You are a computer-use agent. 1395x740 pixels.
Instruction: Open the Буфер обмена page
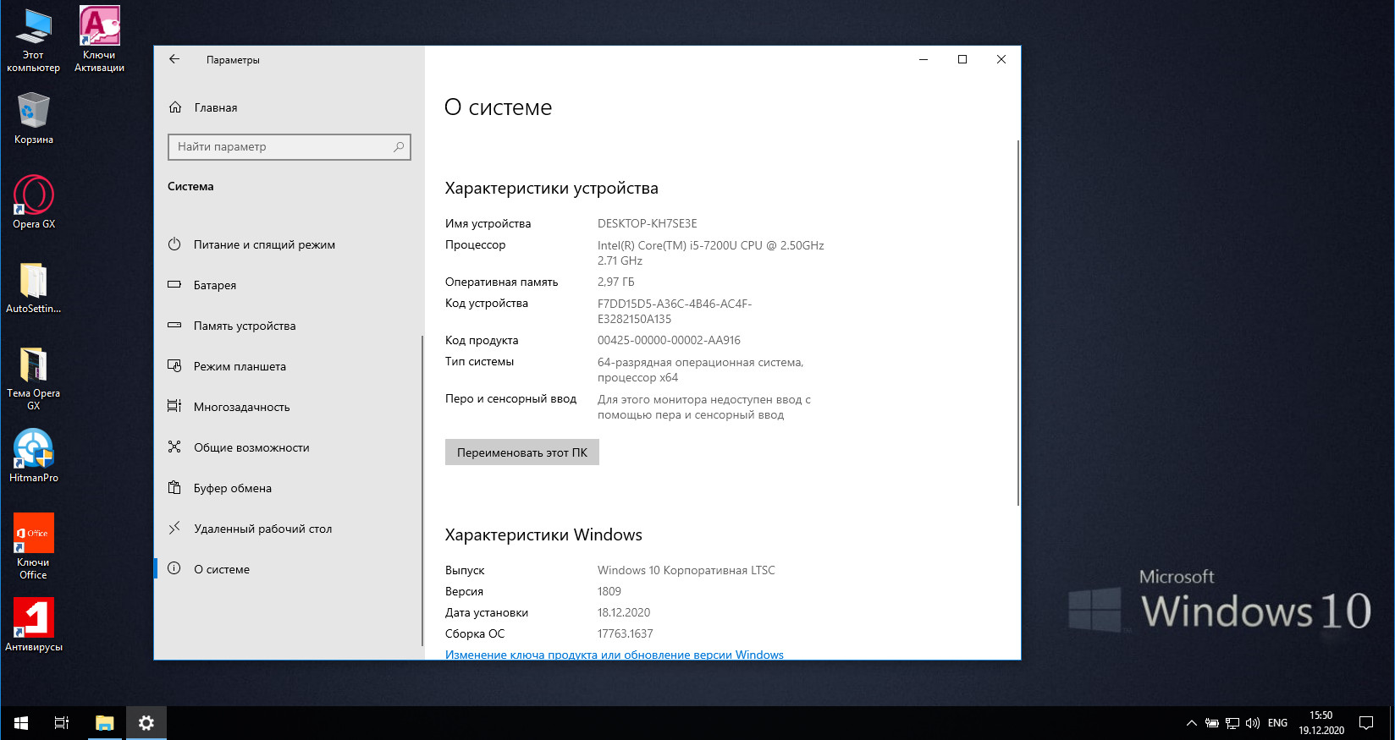[288, 488]
